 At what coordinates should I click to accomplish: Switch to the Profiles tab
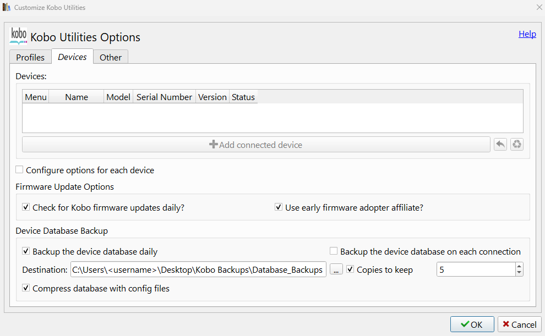[x=30, y=57]
